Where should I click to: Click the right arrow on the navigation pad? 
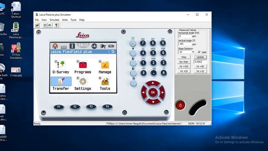point(162,92)
